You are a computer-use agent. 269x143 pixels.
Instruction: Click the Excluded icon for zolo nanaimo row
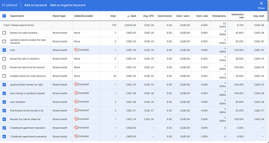click(x=76, y=101)
